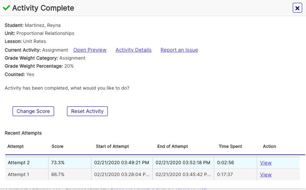306x190 pixels.
Task: Click the Change Score button
Action: point(33,111)
